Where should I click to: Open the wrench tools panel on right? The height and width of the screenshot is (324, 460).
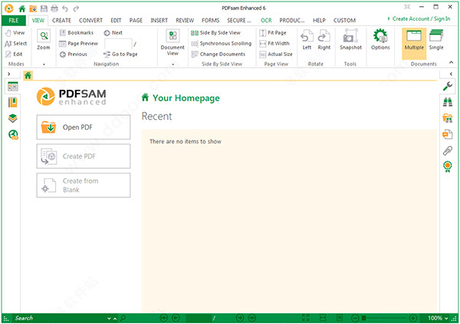(448, 86)
